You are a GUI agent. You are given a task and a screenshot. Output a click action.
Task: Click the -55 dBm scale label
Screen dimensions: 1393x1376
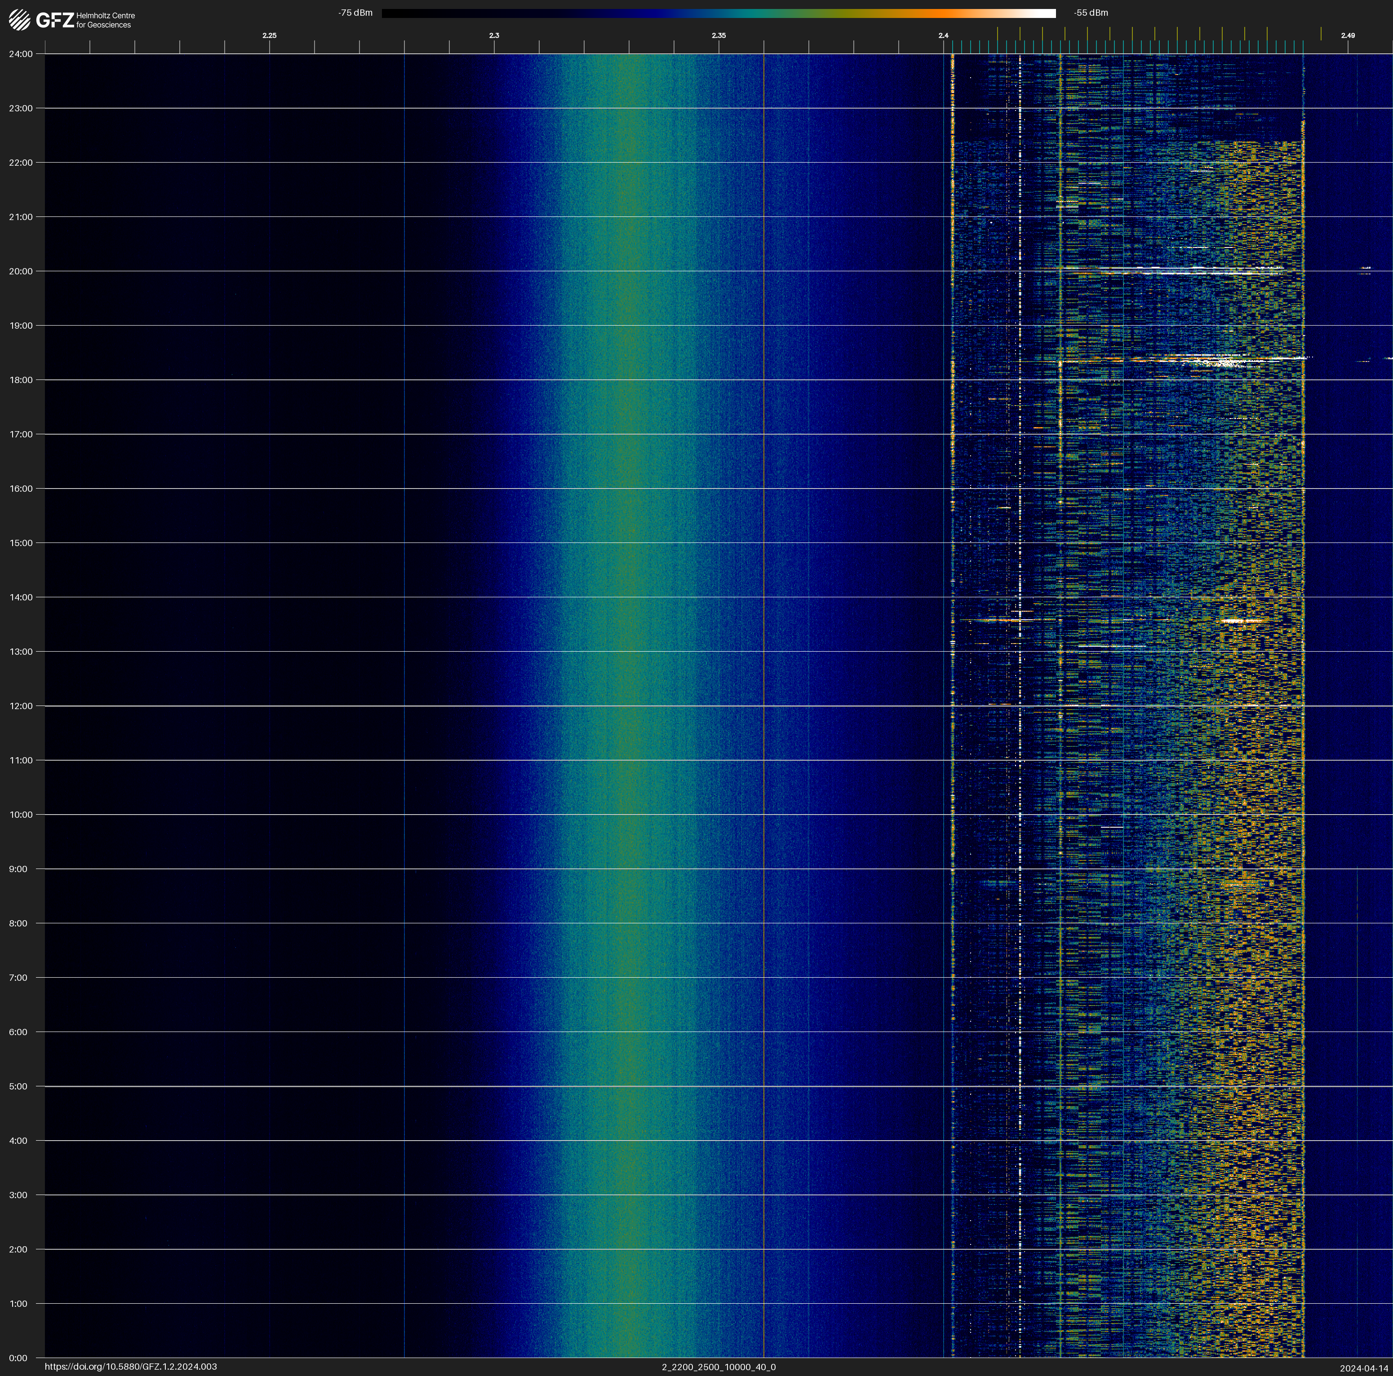coord(1091,13)
